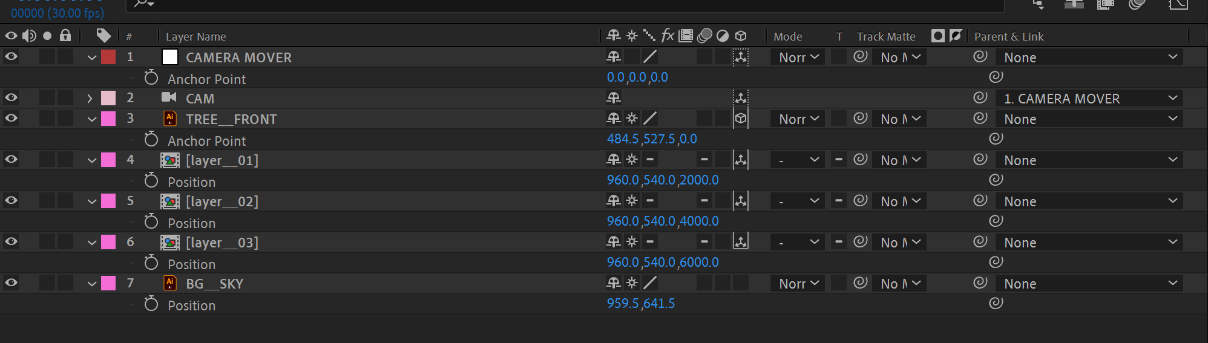Click the [layer__03] Position value
The image size is (1208, 343).
click(x=662, y=263)
